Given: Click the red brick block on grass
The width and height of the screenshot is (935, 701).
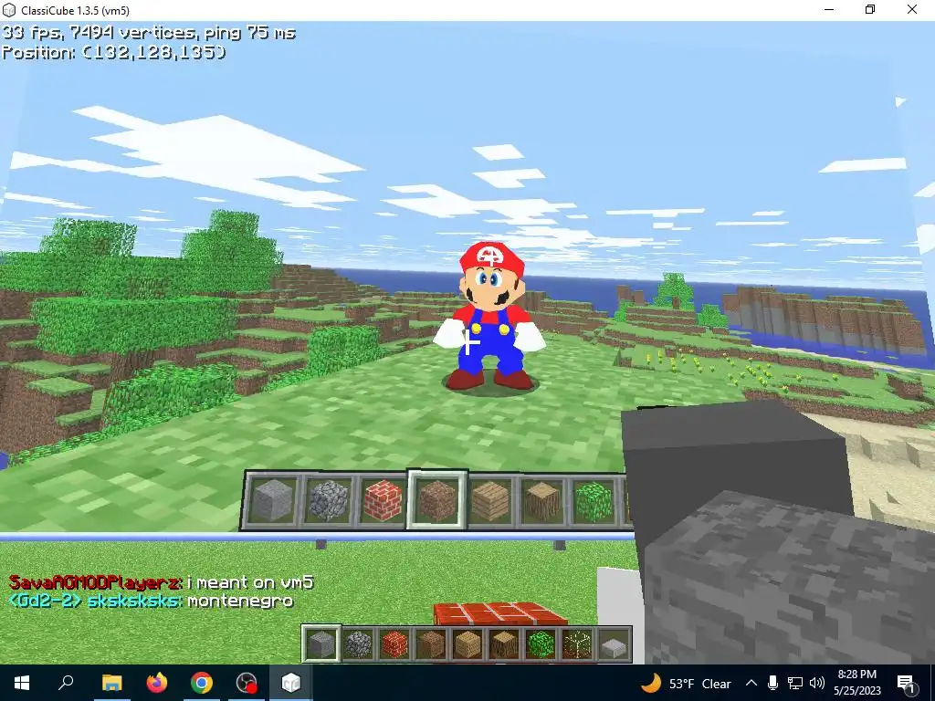Looking at the screenshot, I should pos(499,614).
